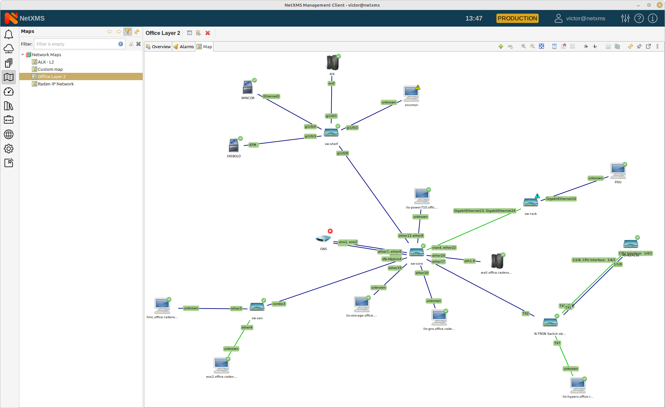Click the add object green plus icon
This screenshot has width=665, height=408.
pyautogui.click(x=501, y=47)
